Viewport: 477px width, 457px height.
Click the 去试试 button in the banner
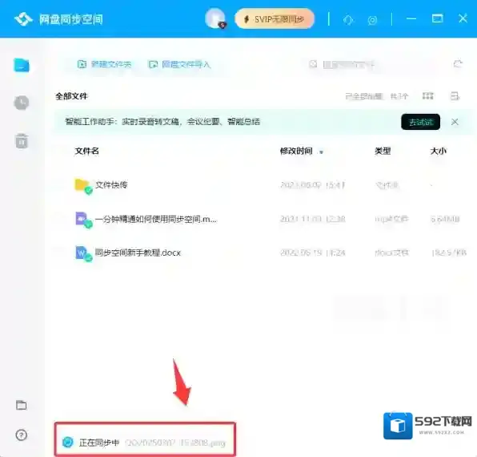[420, 122]
